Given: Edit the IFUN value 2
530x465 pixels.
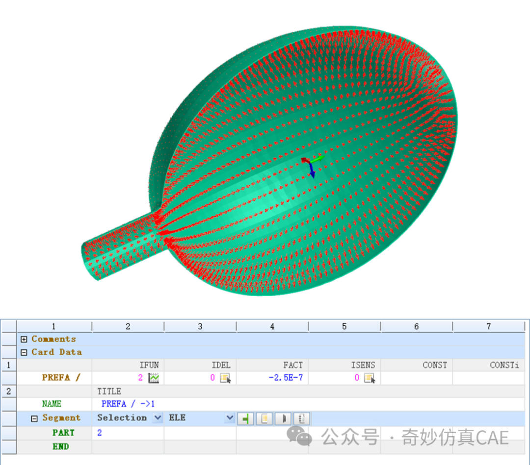Looking at the screenshot, I should tap(140, 378).
